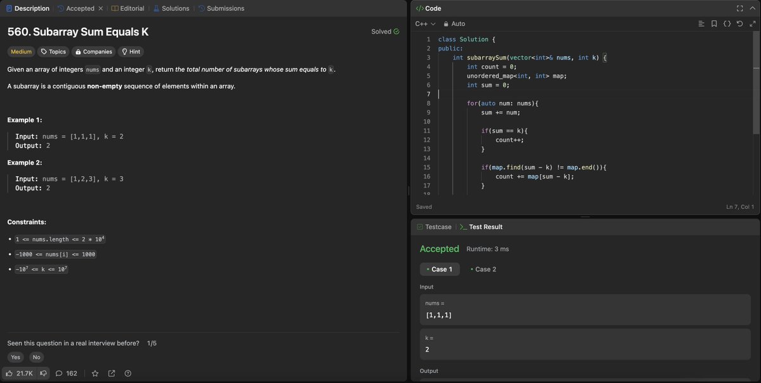The width and height of the screenshot is (761, 383).
Task: Maximize the Code panel fullscreen icon
Action: (739, 8)
